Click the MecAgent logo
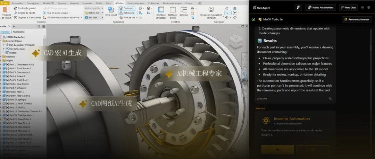The image size is (375, 159). point(261,8)
